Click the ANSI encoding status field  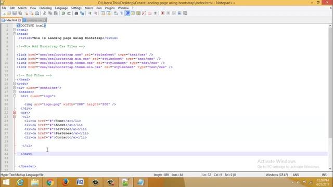point(296,175)
